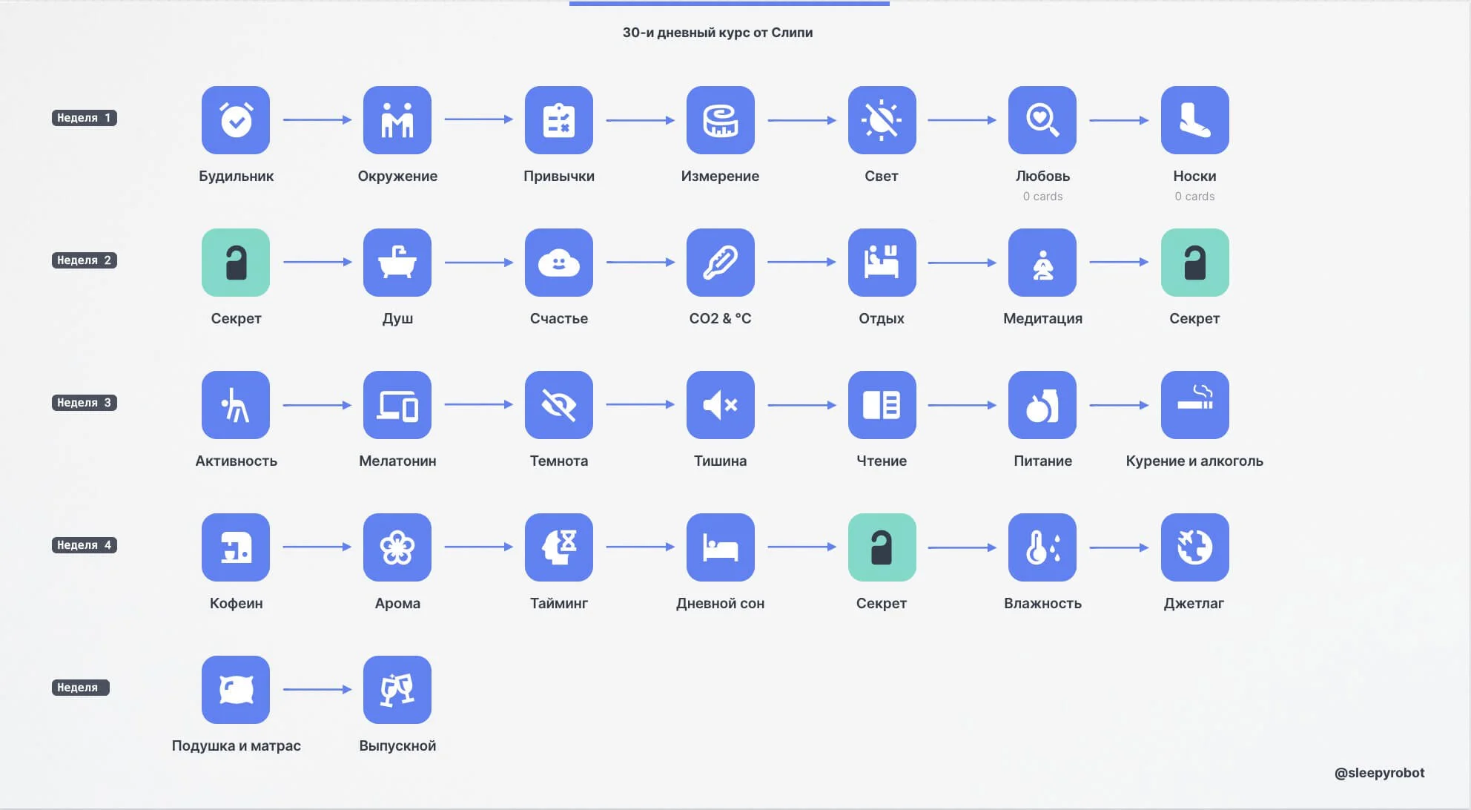Image resolution: width=1471 pixels, height=810 pixels.
Task: Open the Джетлаг globe icon
Action: 1194,547
